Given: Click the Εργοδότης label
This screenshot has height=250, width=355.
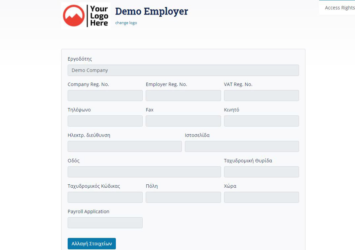Looking at the screenshot, I should [80, 59].
